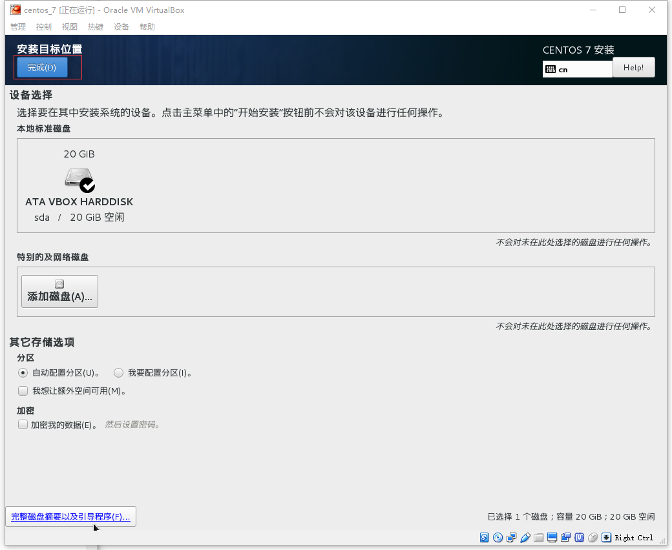The image size is (672, 550).
Task: Click the window resize grip at bottom corner
Action: (662, 541)
